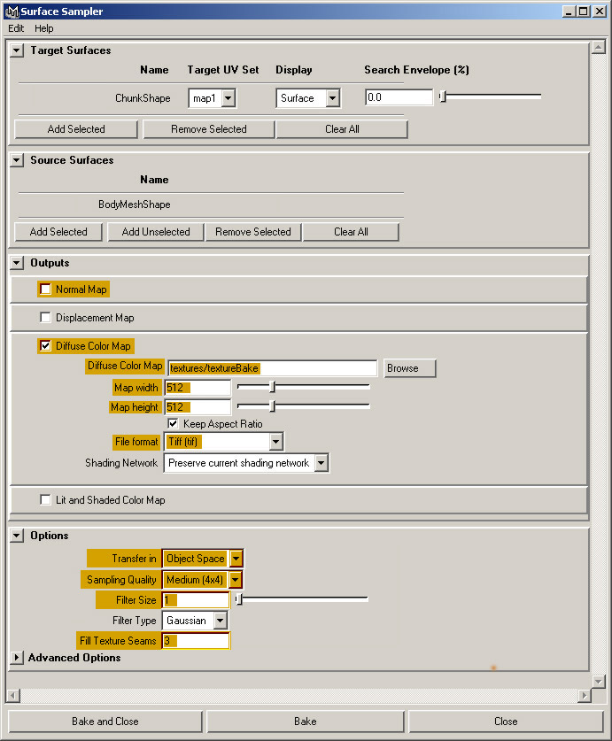The width and height of the screenshot is (612, 741).
Task: Minimize the Surface Sampler window
Action: point(569,12)
